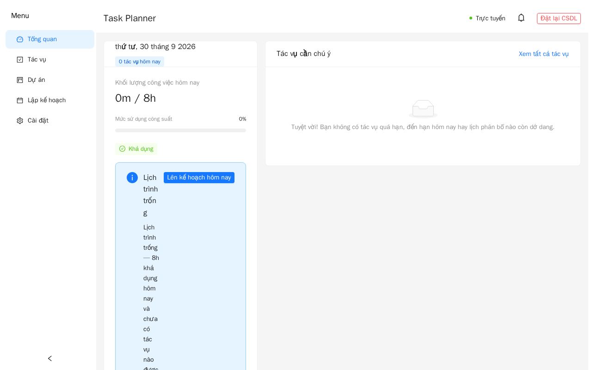Click the checkbox icon beside Tác vụ
Image resolution: width=592 pixels, height=370 pixels.
pos(20,60)
